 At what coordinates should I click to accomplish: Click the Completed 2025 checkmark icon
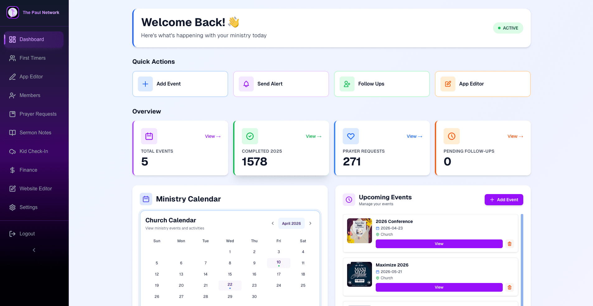click(x=250, y=136)
